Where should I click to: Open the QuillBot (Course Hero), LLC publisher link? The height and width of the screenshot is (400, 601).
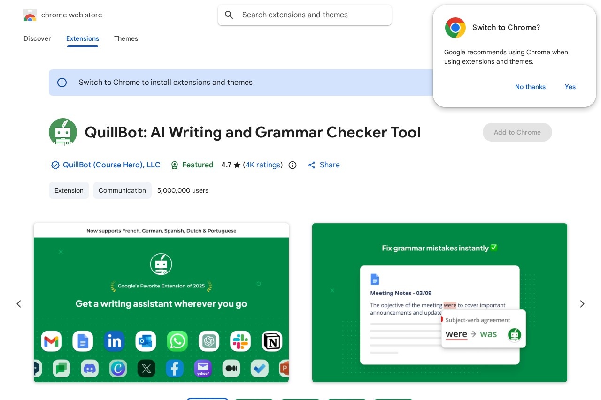click(x=111, y=165)
